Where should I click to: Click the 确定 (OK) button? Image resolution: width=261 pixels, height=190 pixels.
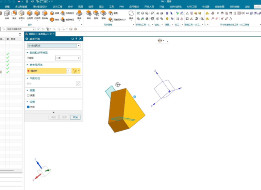point(54,117)
